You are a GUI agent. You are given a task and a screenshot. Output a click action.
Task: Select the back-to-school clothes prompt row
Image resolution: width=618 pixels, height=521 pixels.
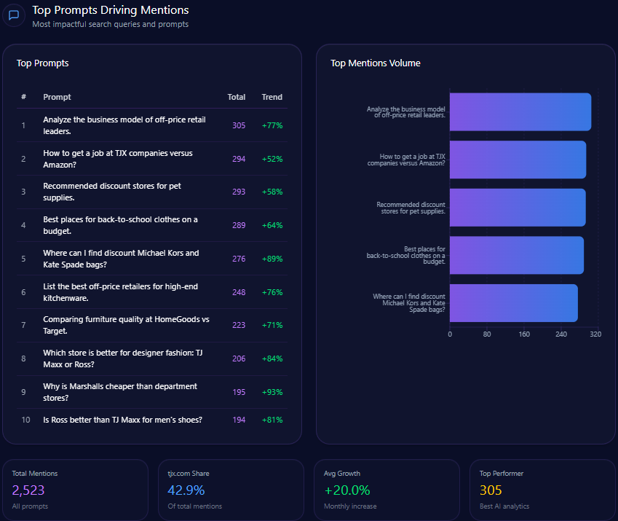point(120,225)
